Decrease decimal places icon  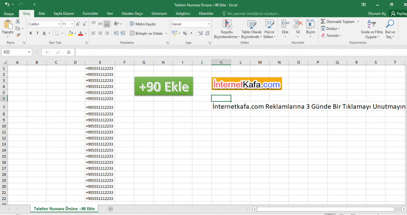tap(207, 33)
